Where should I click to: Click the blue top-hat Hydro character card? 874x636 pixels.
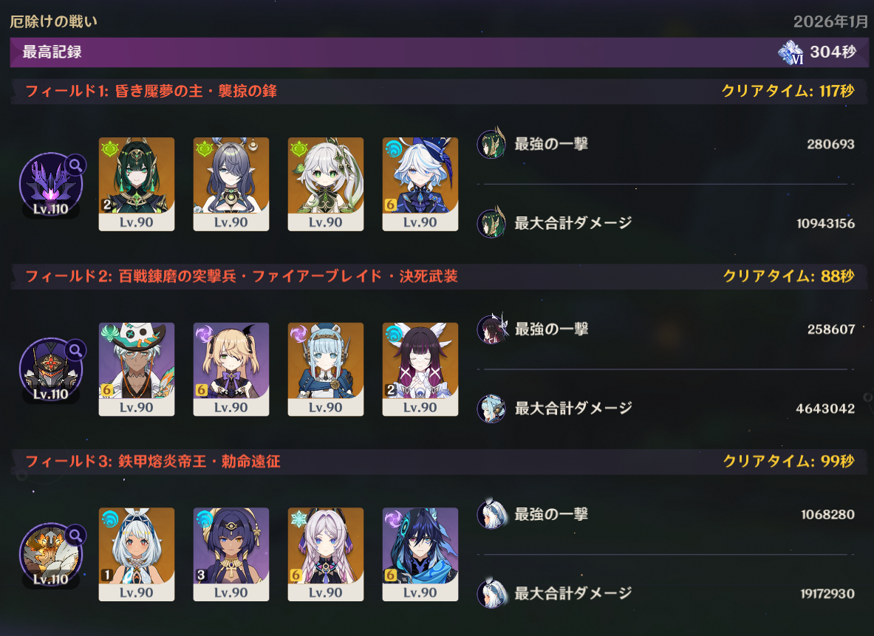tap(420, 184)
